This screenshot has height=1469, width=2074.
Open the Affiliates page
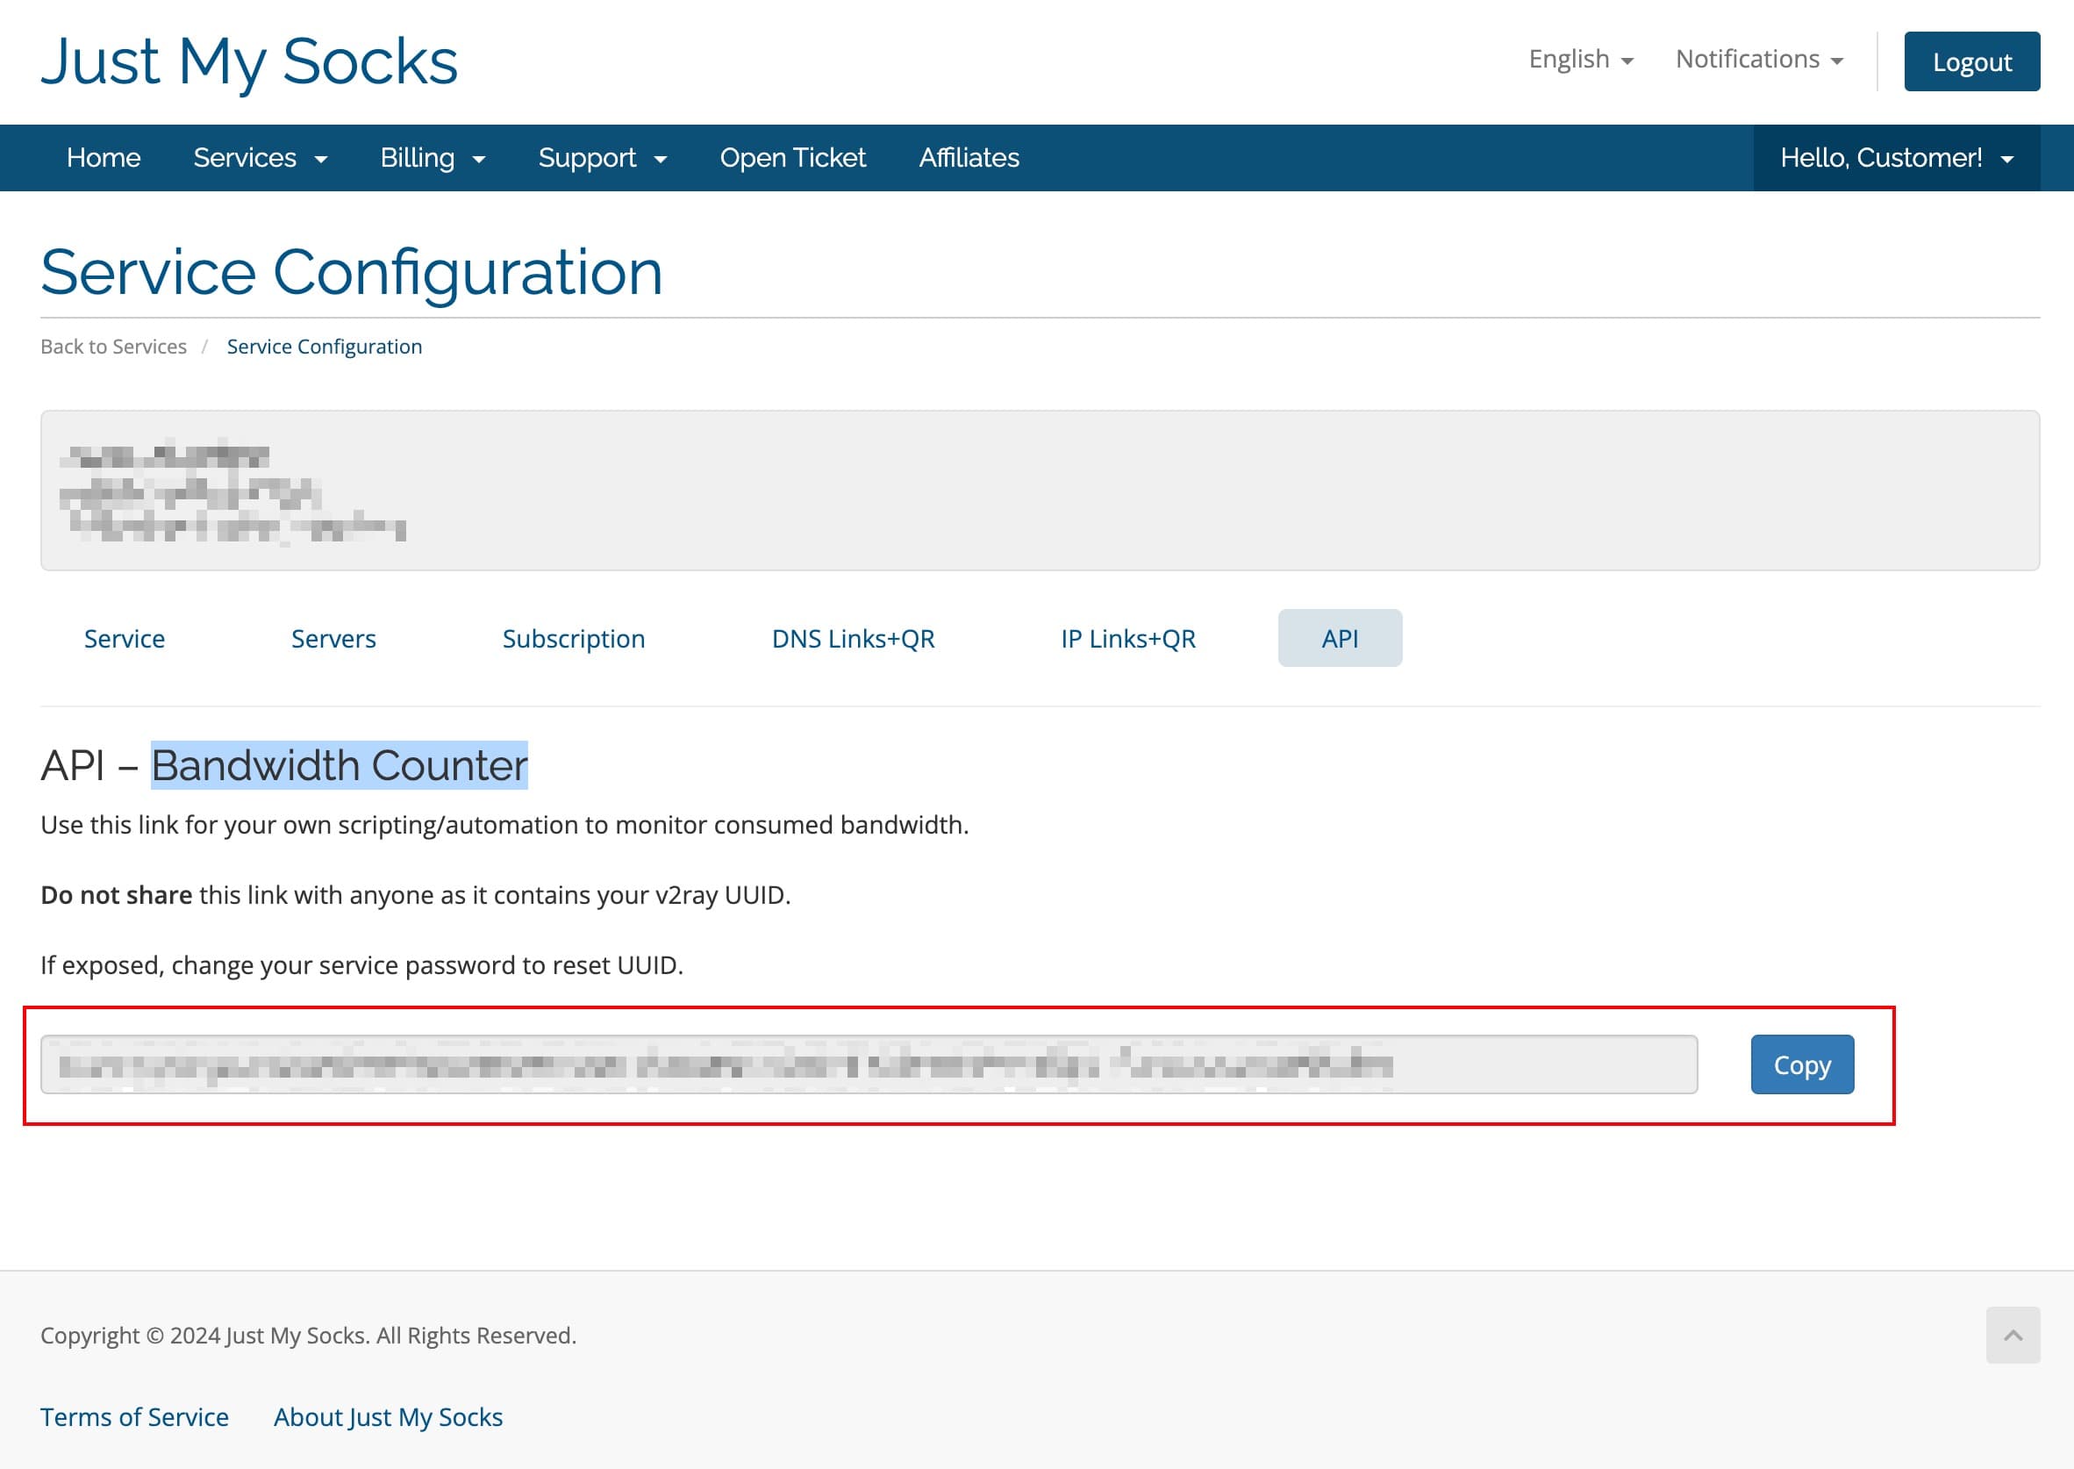(x=969, y=158)
